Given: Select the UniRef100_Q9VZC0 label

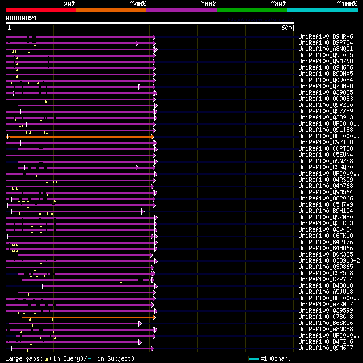Looking at the screenshot, I should [x=326, y=105].
